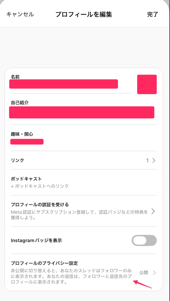Tap the pink profile photo swatch
The image size is (170, 301).
147,84
